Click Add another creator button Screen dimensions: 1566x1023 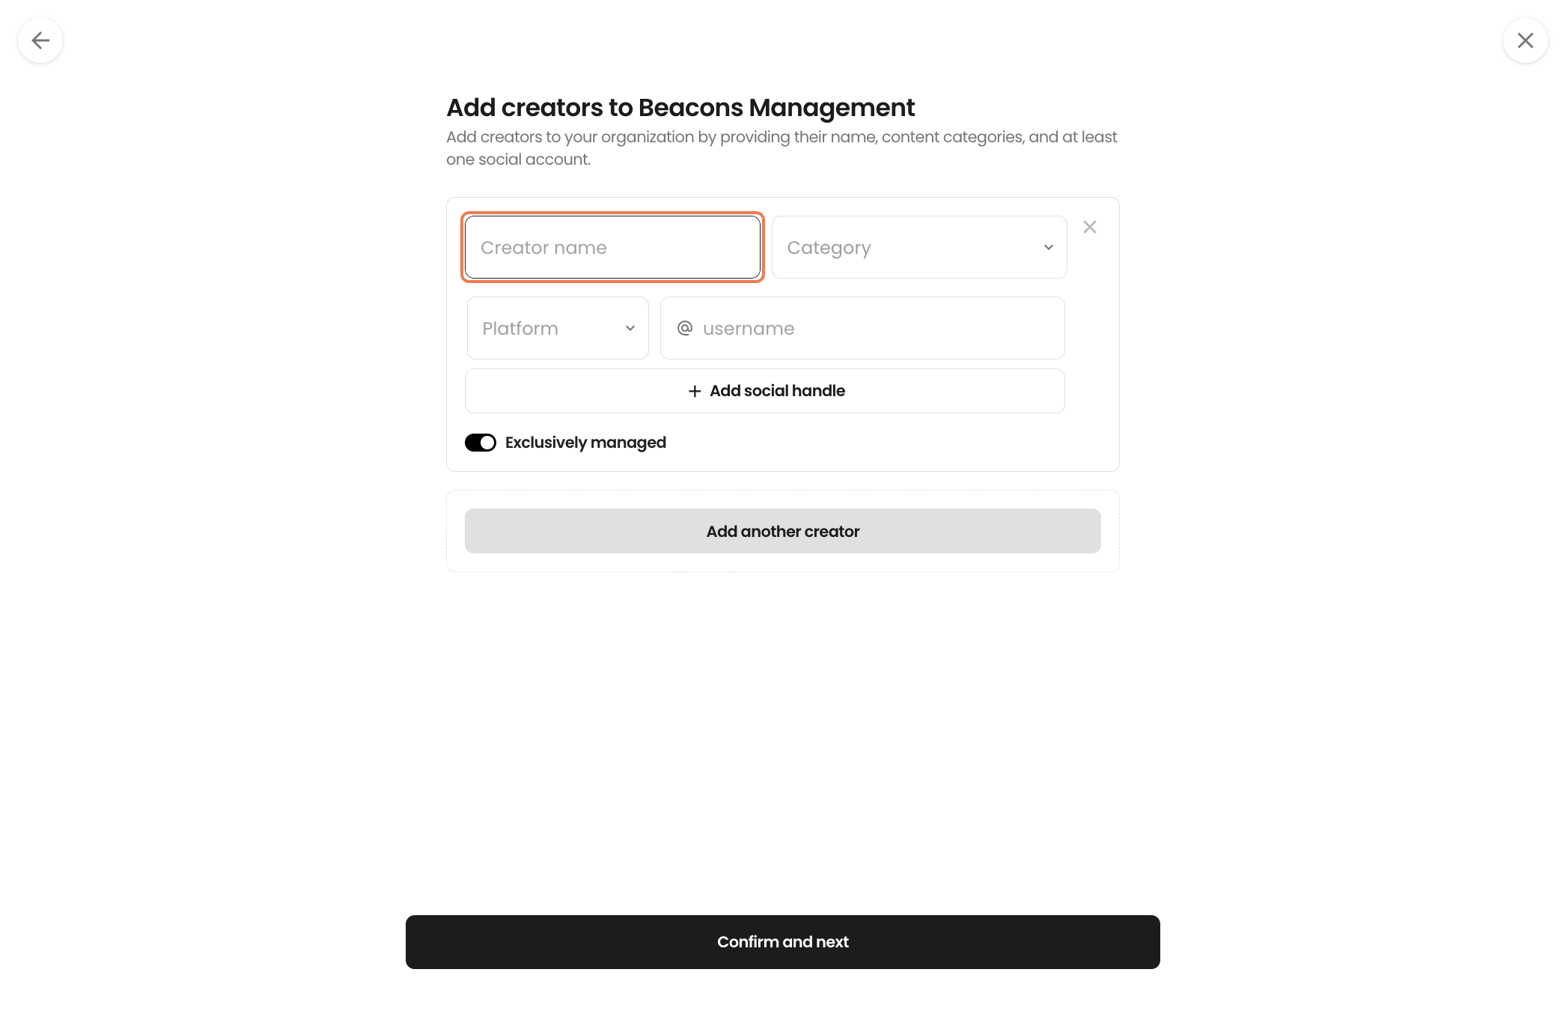783,531
